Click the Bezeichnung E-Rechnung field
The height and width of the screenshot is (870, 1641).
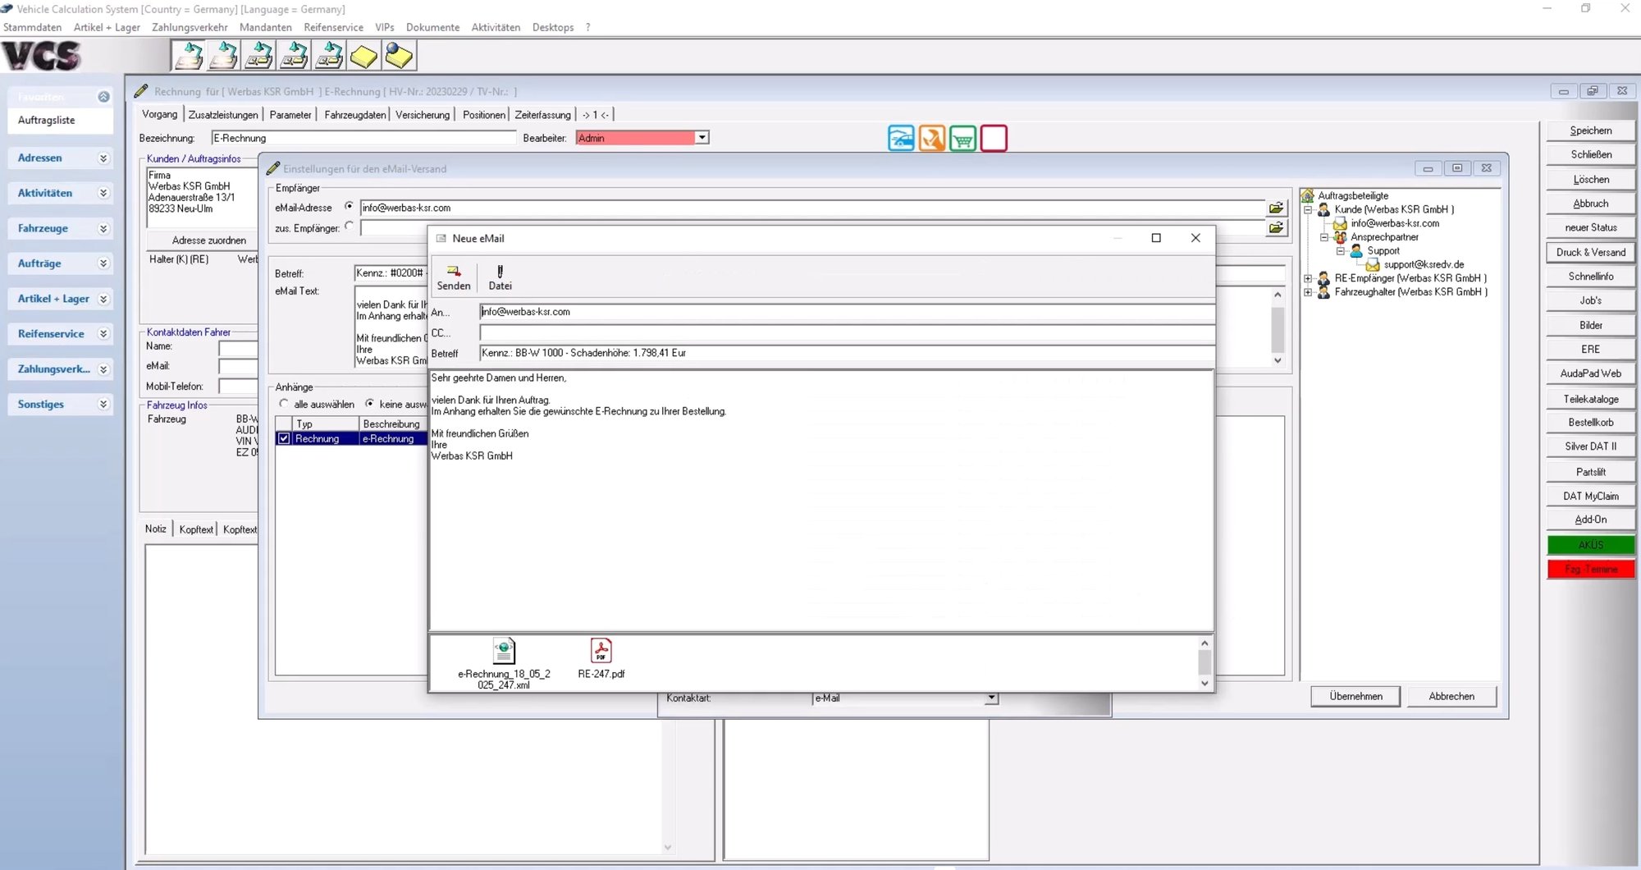[363, 138]
